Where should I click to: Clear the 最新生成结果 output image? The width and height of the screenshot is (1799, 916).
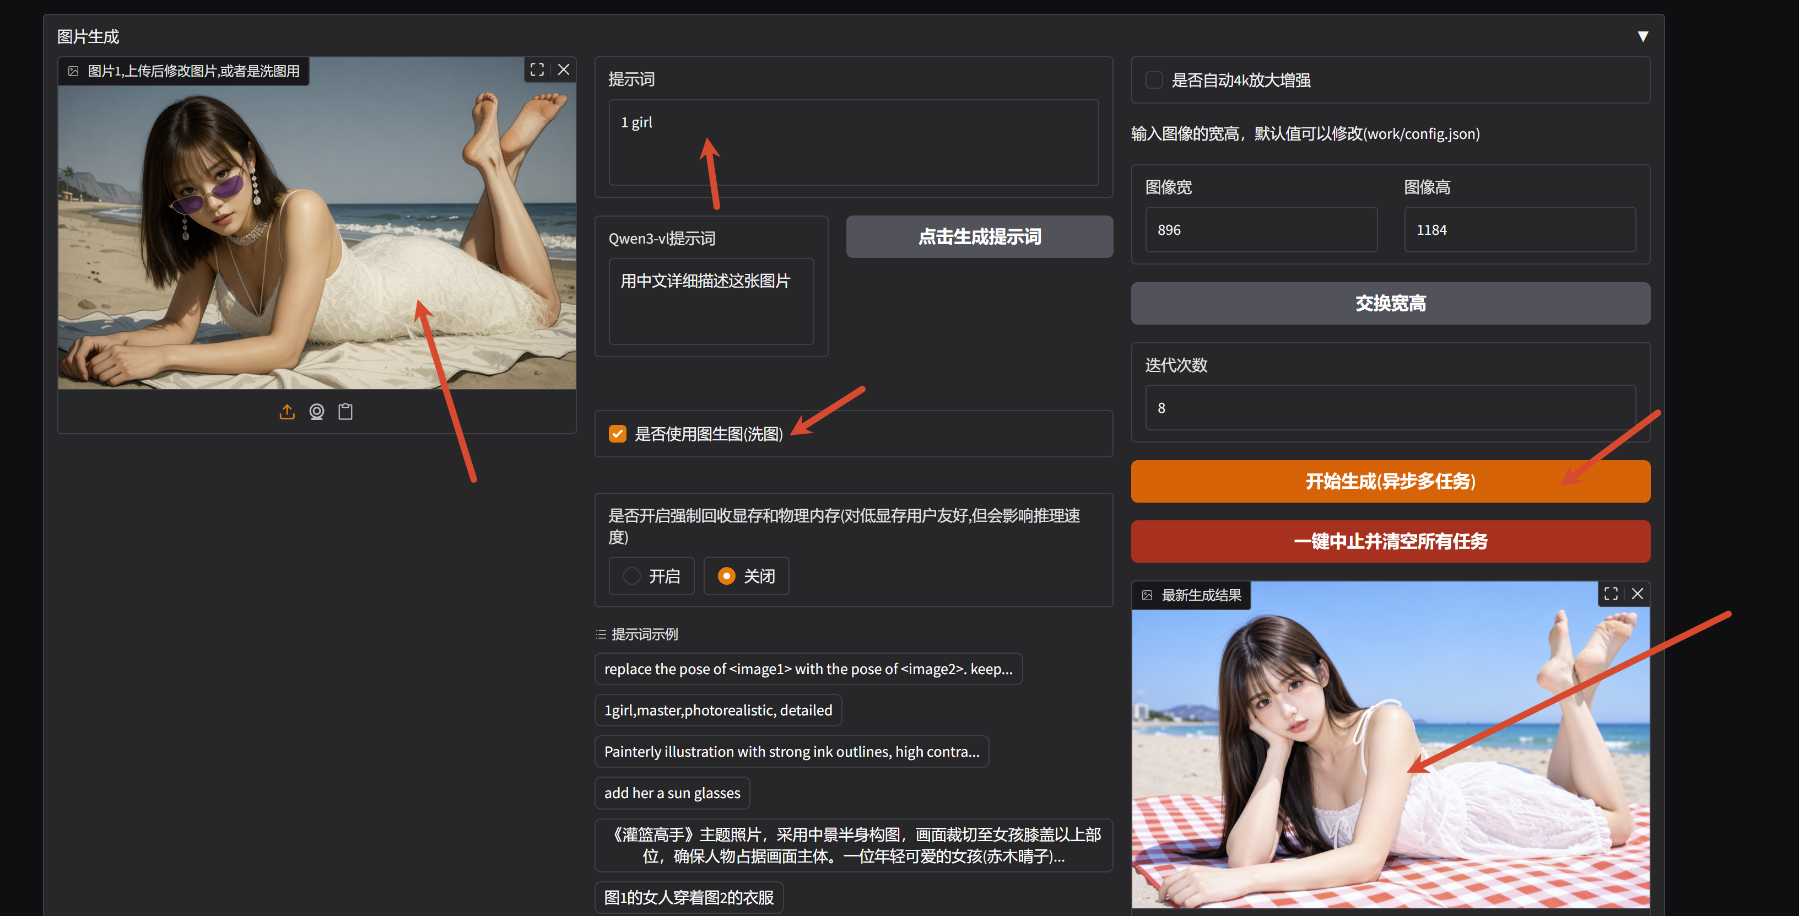tap(1638, 594)
